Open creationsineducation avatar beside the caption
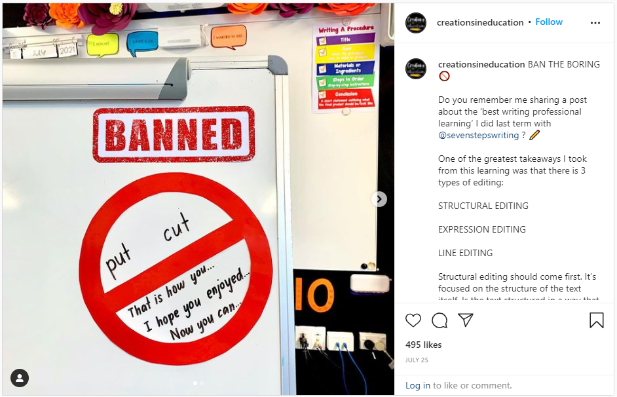Image resolution: width=617 pixels, height=397 pixels. point(416,69)
